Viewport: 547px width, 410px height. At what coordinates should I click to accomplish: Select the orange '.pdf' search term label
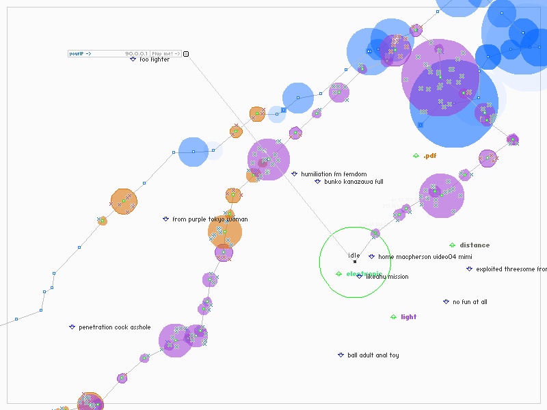[x=429, y=156]
